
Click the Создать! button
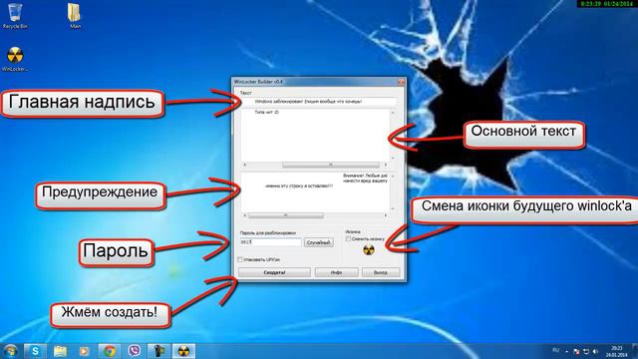tap(274, 272)
